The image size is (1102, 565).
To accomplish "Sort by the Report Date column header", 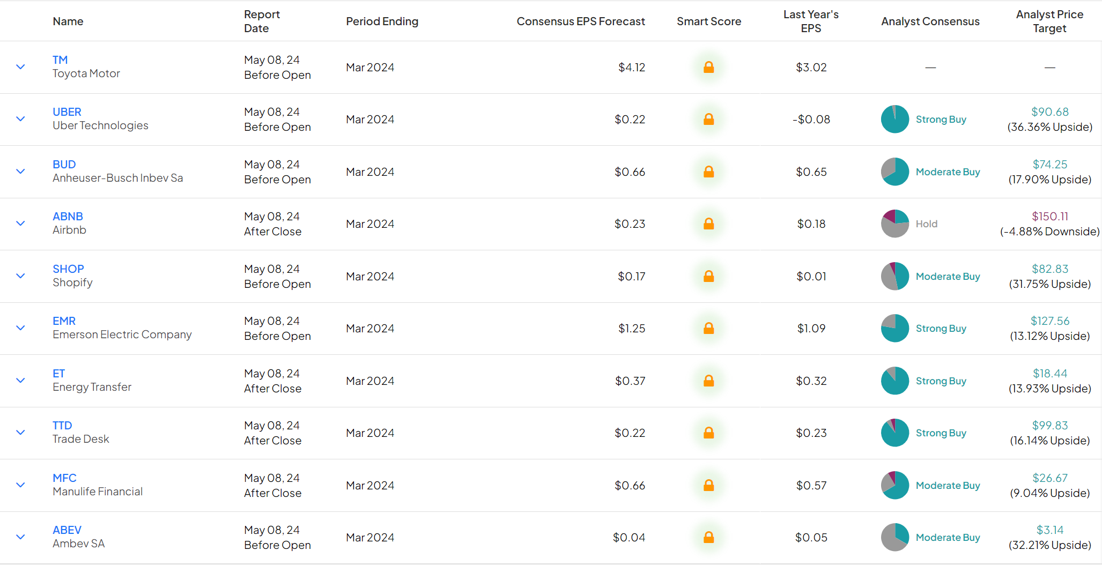I will coord(262,21).
